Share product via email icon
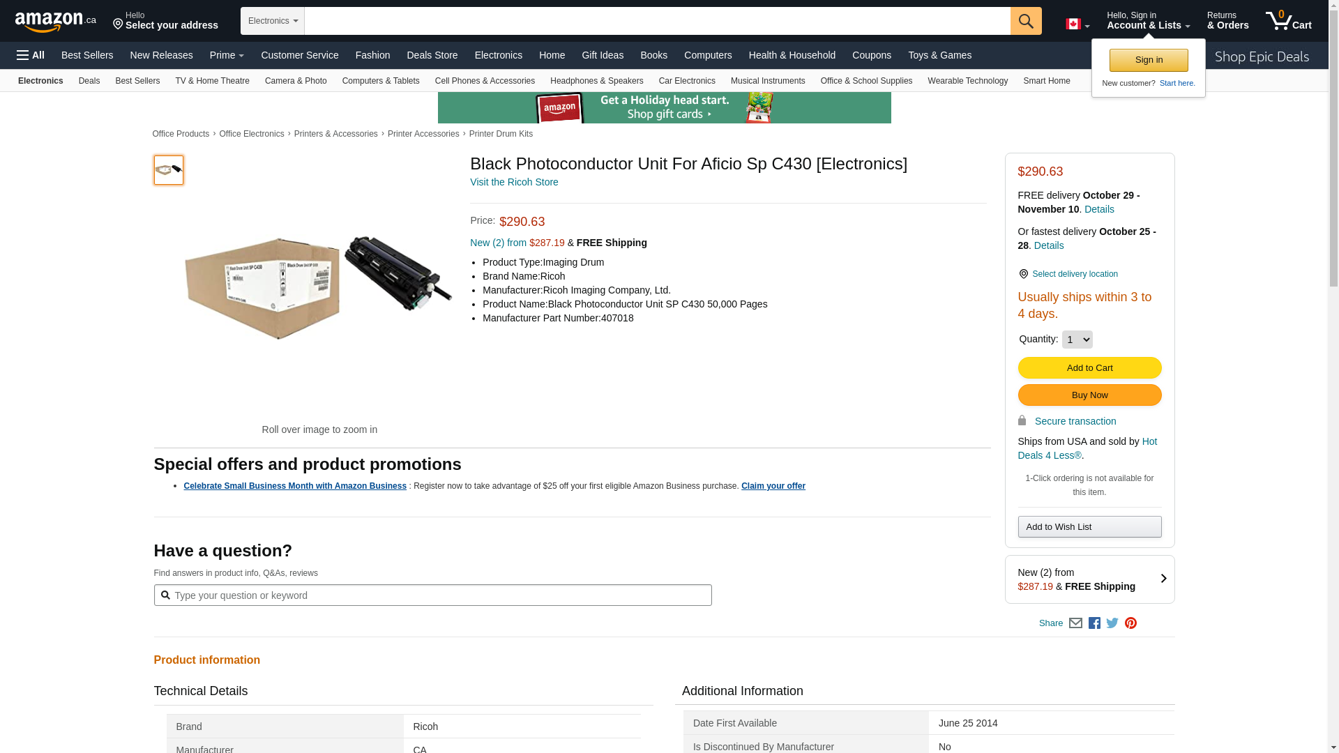1339x753 pixels. click(x=1075, y=623)
